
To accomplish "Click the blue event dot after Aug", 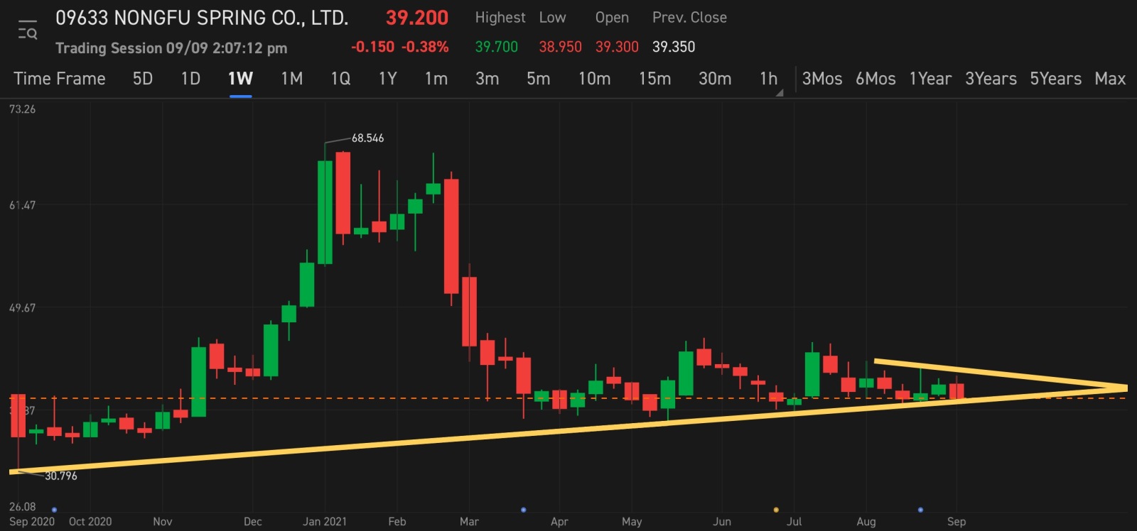I will (920, 510).
